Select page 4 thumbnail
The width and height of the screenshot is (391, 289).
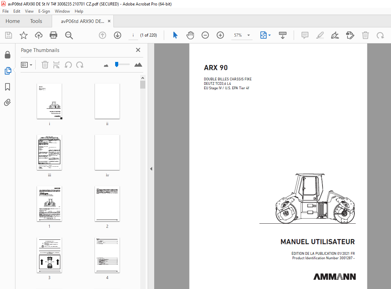coord(107,255)
